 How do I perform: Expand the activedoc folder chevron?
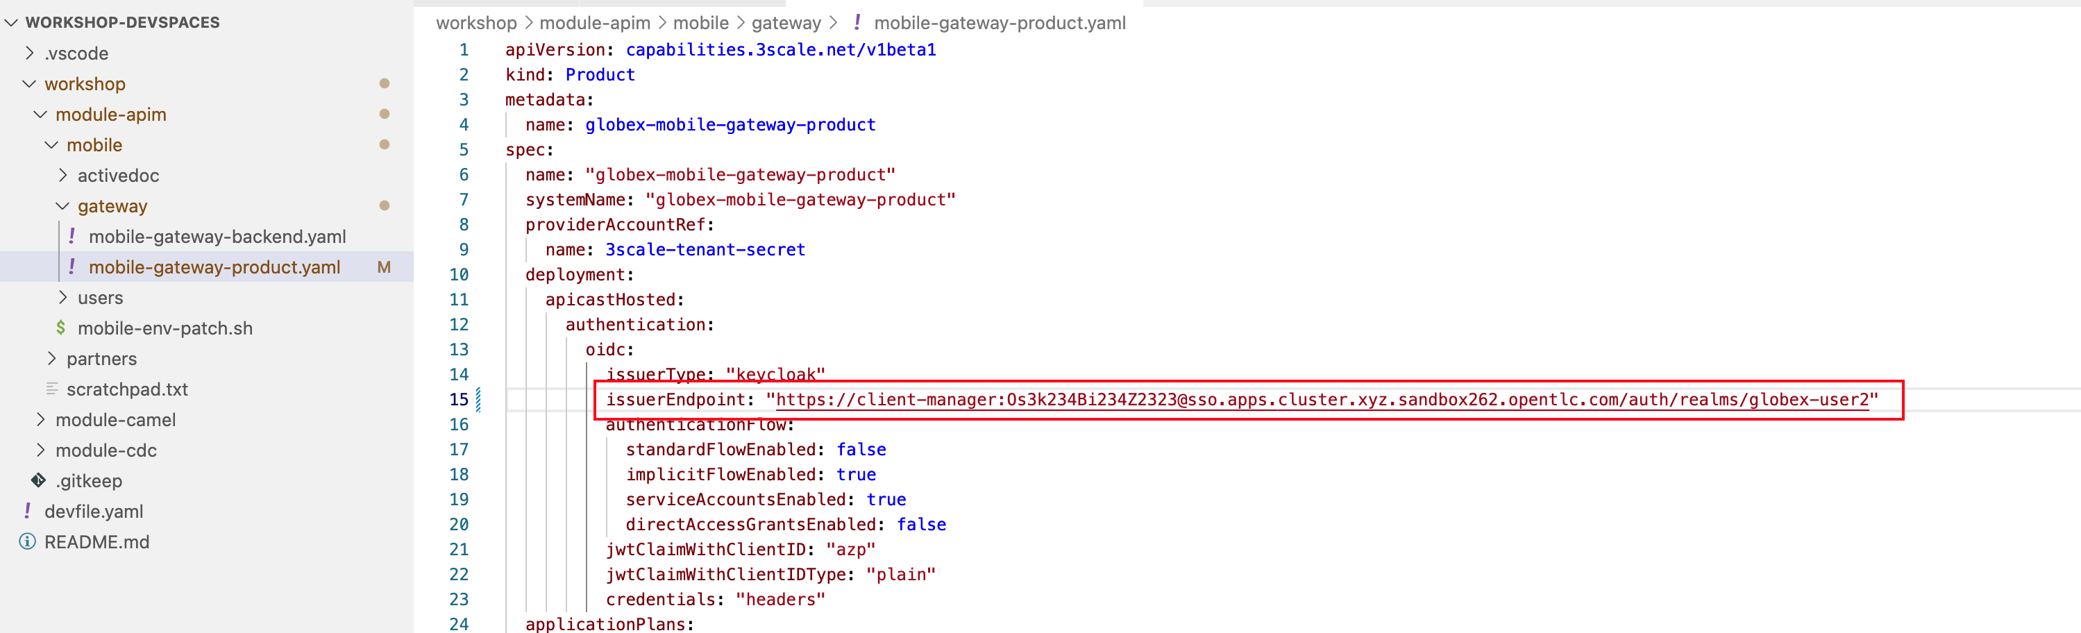click(63, 175)
